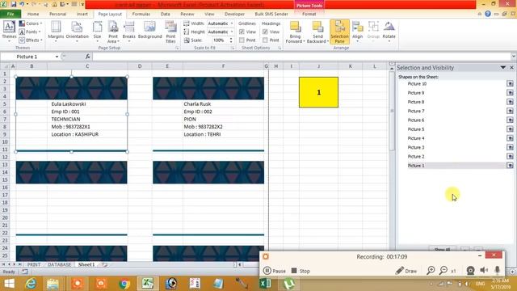Open the Page Setup dialog launcher
Image resolution: width=517 pixels, height=291 pixels.
pos(178,48)
